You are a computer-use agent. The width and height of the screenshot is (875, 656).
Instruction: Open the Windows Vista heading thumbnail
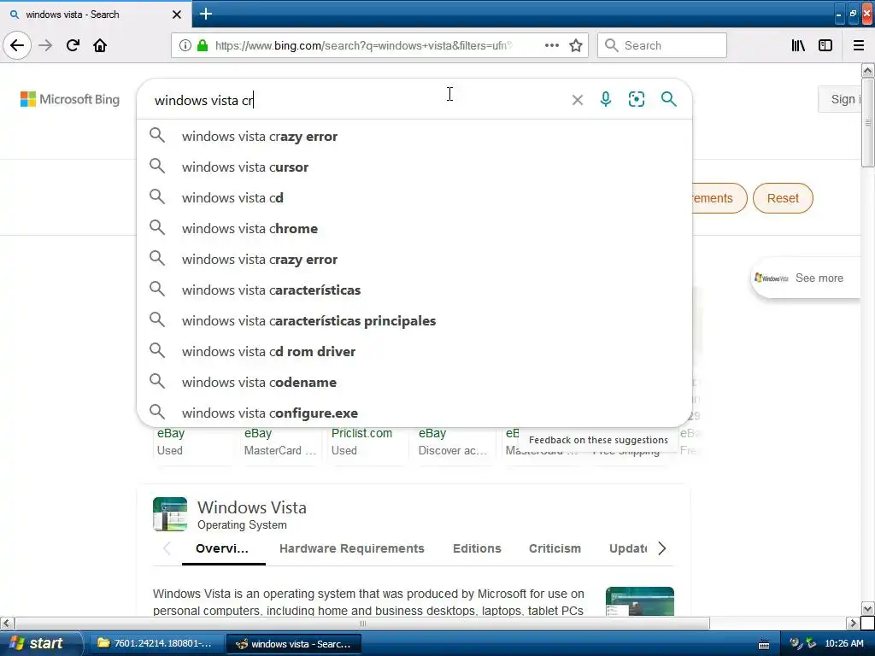[x=170, y=513]
